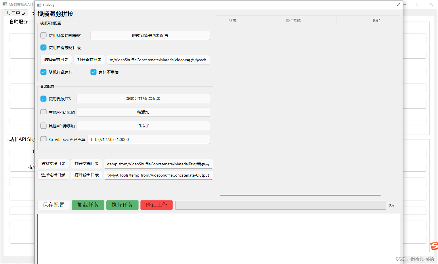Click Sogou input method icon
The height and width of the screenshot is (264, 438).
coord(434,246)
